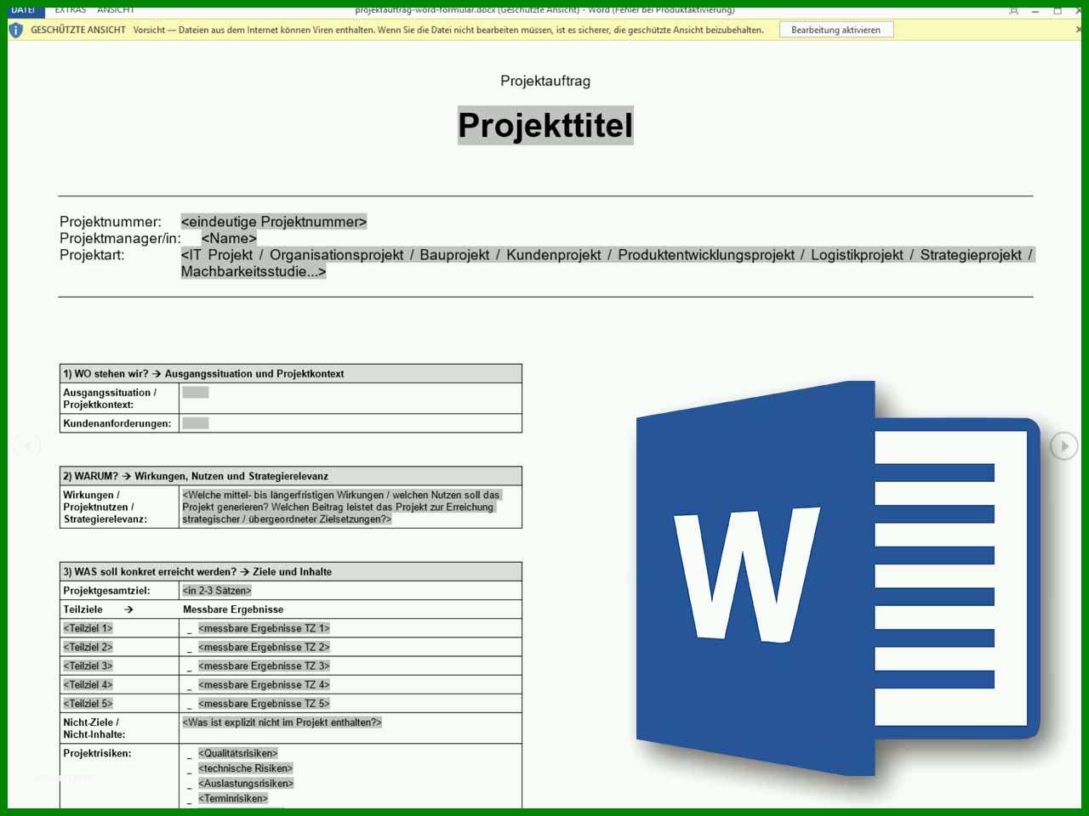This screenshot has height=816, width=1089.
Task: Click the Projekttitel heading placeholder
Action: [545, 125]
